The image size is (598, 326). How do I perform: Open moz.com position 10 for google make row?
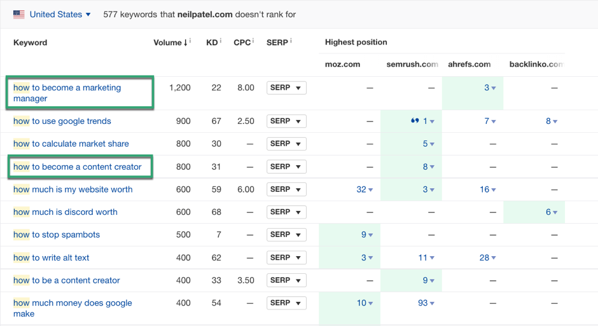(x=365, y=302)
